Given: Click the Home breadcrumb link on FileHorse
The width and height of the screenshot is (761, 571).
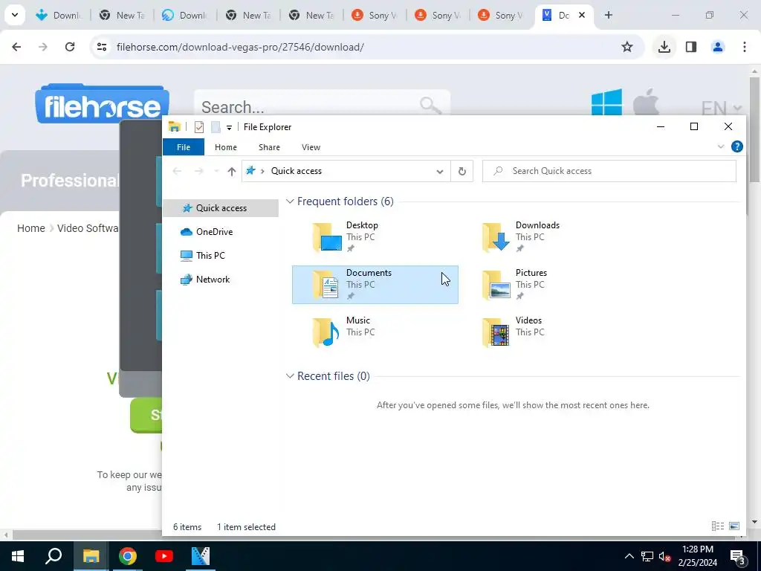Looking at the screenshot, I should (x=31, y=228).
